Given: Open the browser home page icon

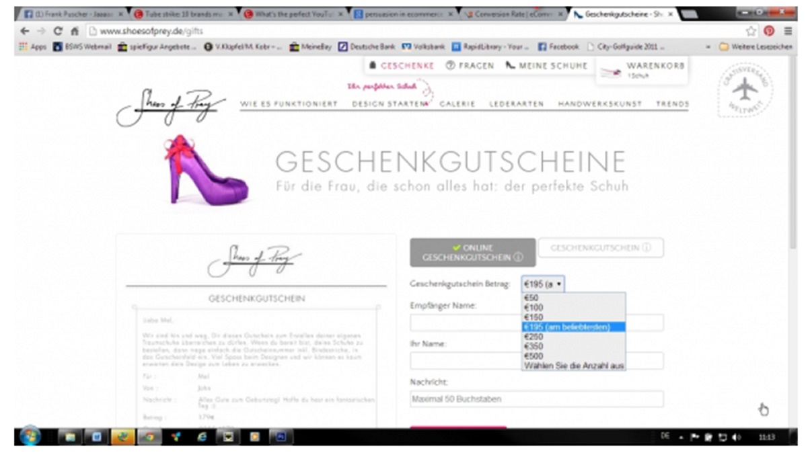Looking at the screenshot, I should [x=75, y=31].
